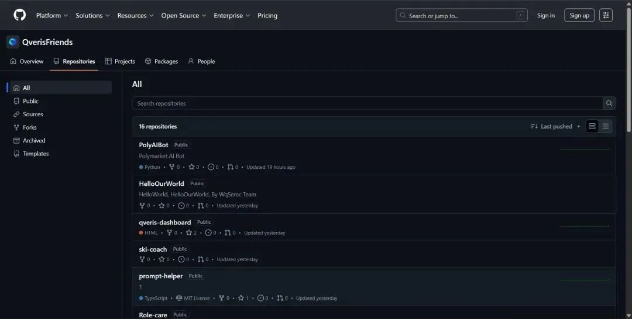Click the Sign up button
Viewport: 632px width, 319px height.
coord(579,15)
